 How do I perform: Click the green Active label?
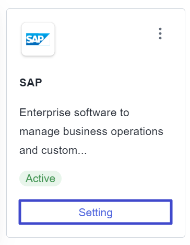click(40, 179)
